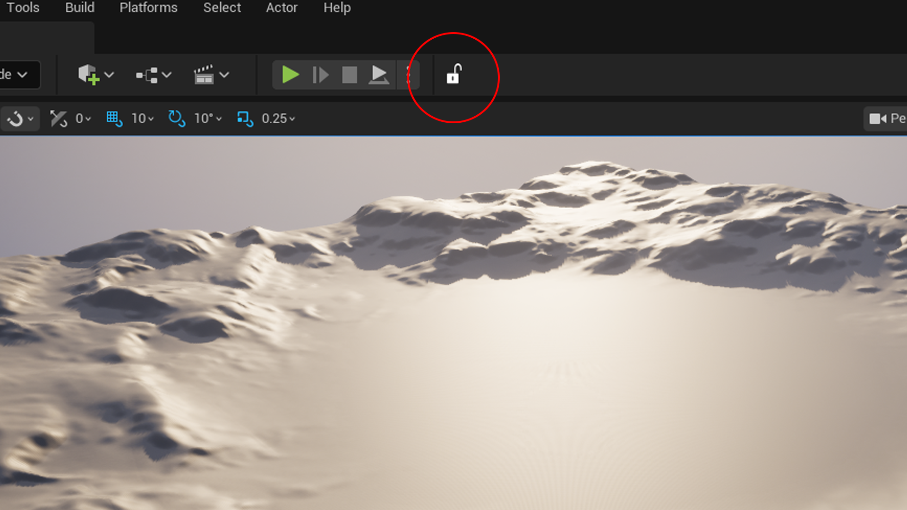
Task: Open the Build menu
Action: coord(80,8)
